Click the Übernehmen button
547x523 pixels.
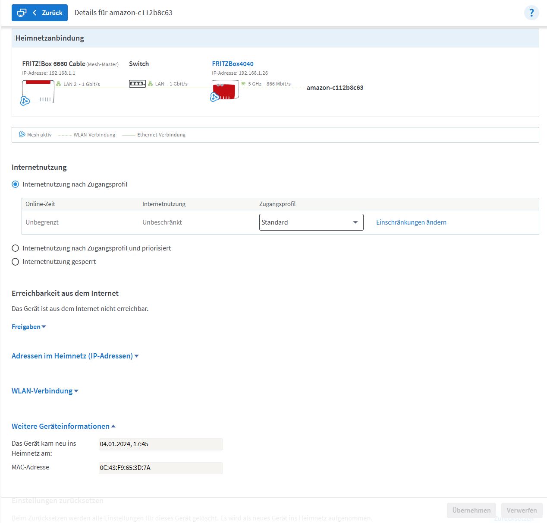pyautogui.click(x=472, y=510)
